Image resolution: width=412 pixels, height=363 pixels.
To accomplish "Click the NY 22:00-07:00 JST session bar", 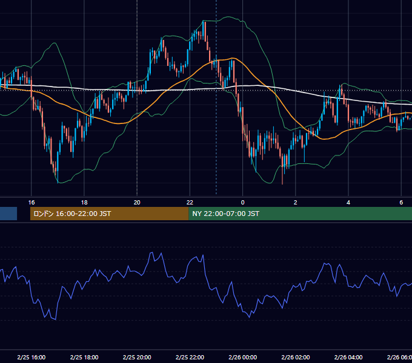I will pos(300,214).
